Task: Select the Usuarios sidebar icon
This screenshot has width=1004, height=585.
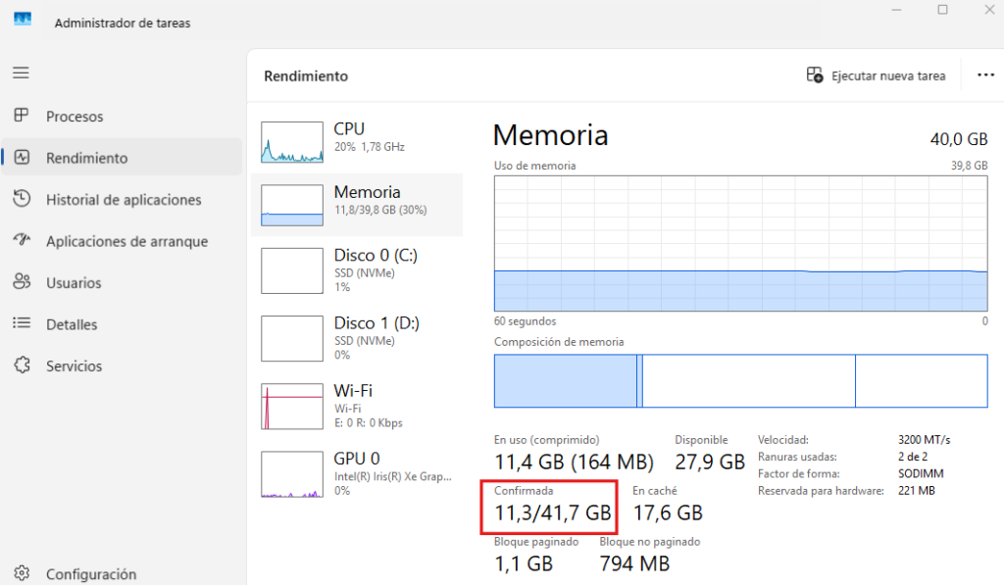Action: click(x=21, y=282)
